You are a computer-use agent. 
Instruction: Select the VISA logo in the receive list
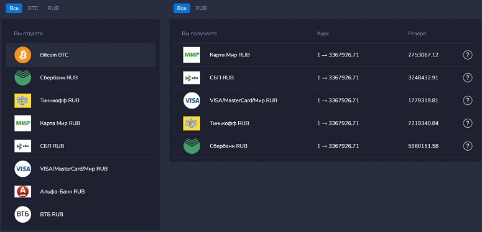point(192,100)
